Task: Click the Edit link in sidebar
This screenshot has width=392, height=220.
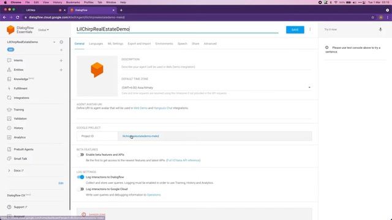Action: pyautogui.click(x=61, y=183)
